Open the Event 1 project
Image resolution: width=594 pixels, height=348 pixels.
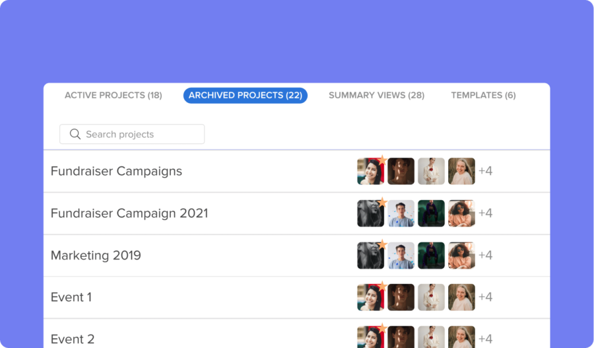click(71, 297)
